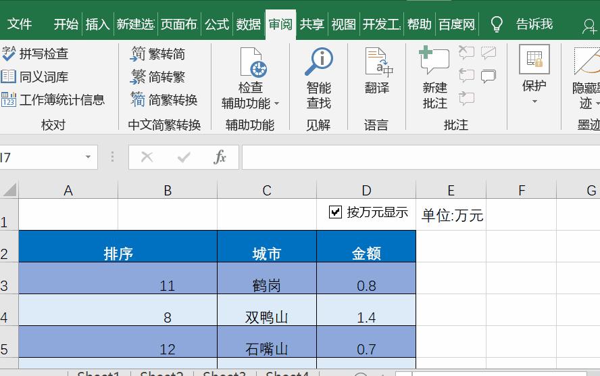Image resolution: width=600 pixels, height=376 pixels.
Task: Click the 城市 header cell
Action: (267, 246)
